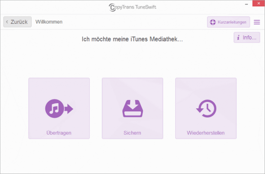265x174 pixels.
Task: Minimize the TuneSwift window
Action: tap(247, 4)
